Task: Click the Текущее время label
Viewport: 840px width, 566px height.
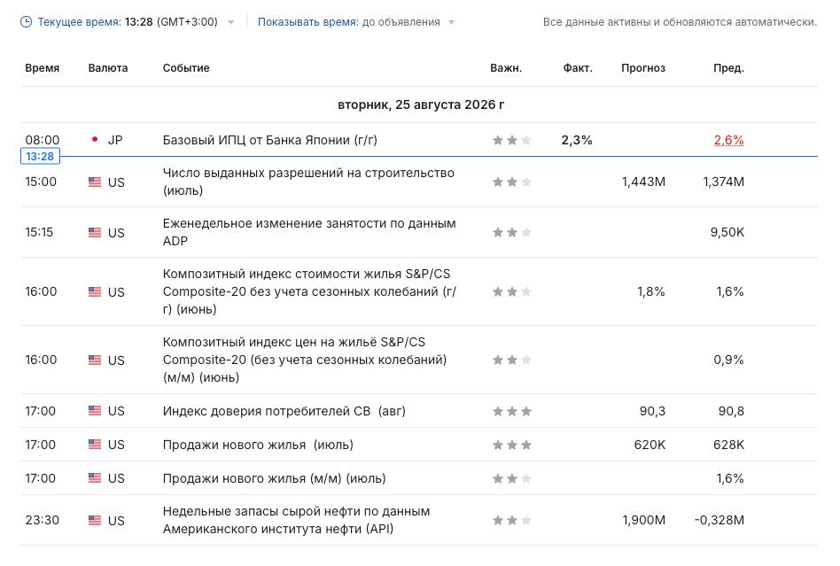Action: point(79,22)
